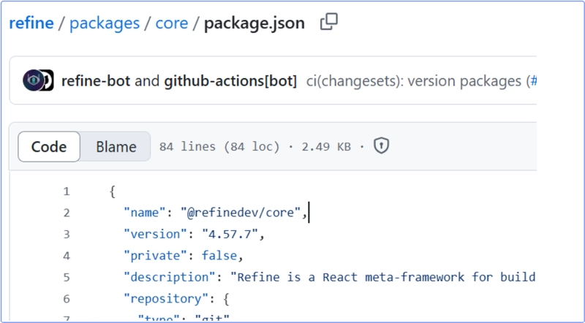Click the "4.57.7" version value
Viewport: 585px width, 323px height.
(x=230, y=235)
